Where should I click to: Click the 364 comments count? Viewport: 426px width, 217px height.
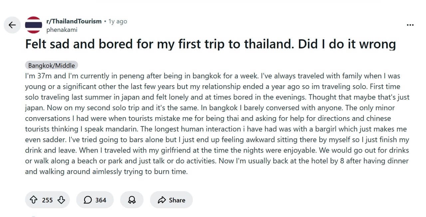click(x=101, y=200)
